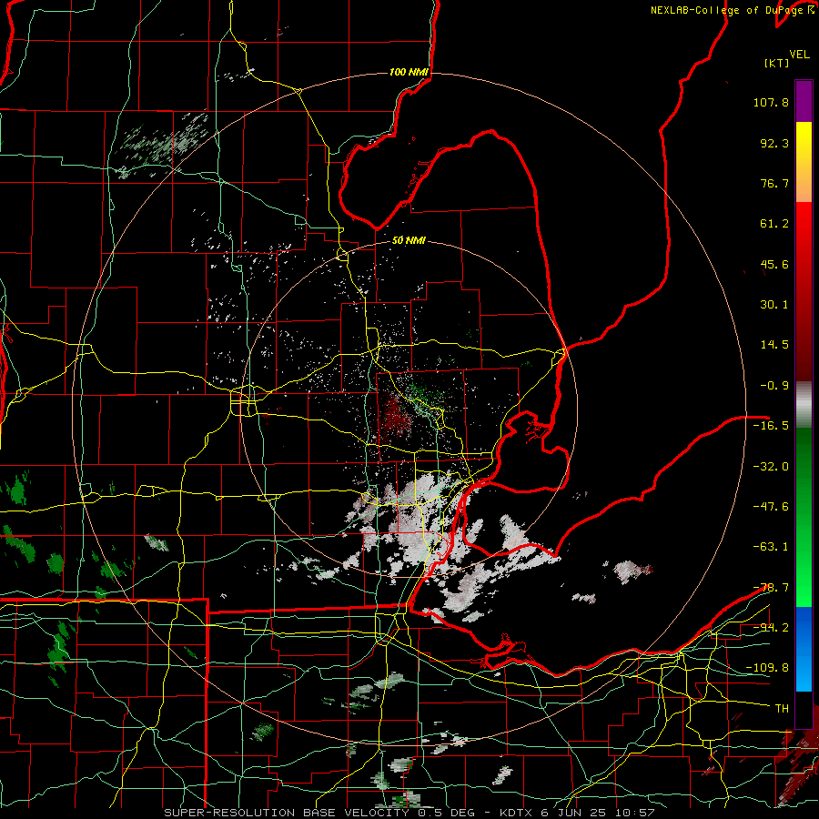Click the purple segment of velocity color bar
The width and height of the screenshot is (819, 819).
point(804,101)
